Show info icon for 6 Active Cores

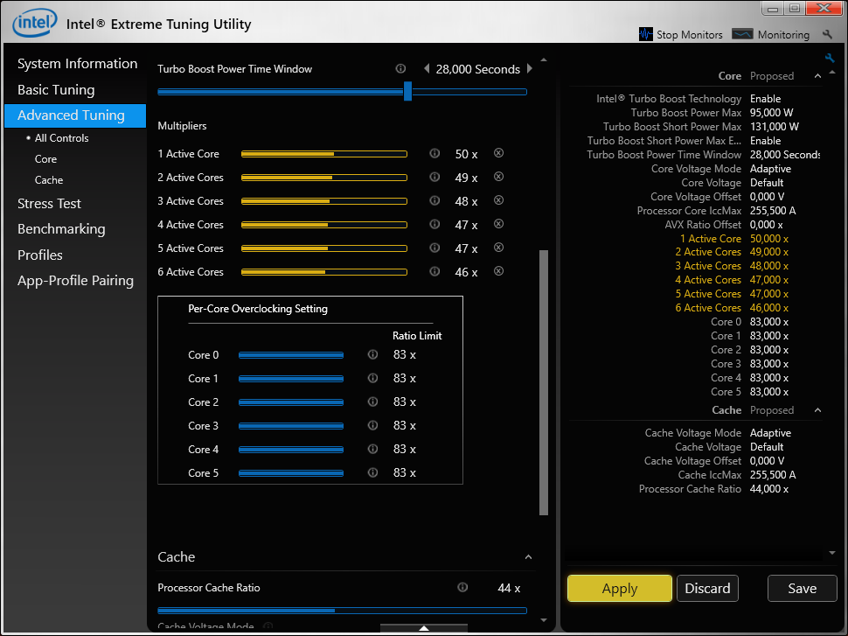434,271
